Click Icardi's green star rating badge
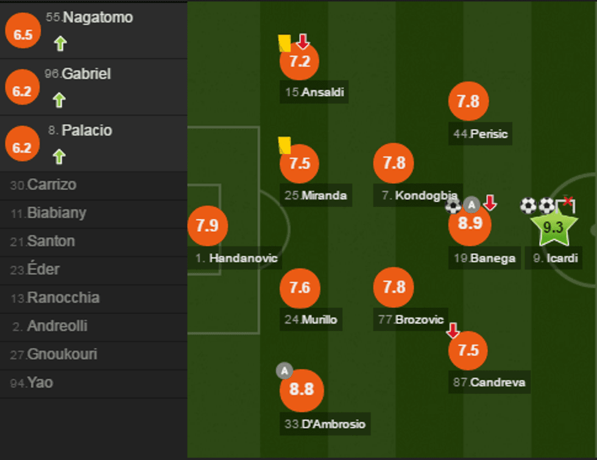Screen dimensions: 597x460 [552, 227]
